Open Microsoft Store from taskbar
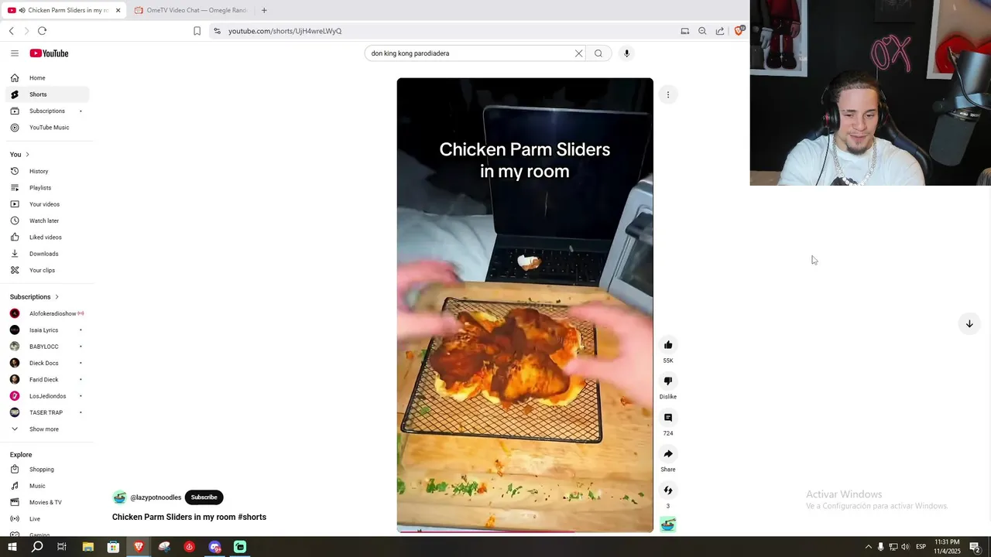991x557 pixels. point(113,547)
